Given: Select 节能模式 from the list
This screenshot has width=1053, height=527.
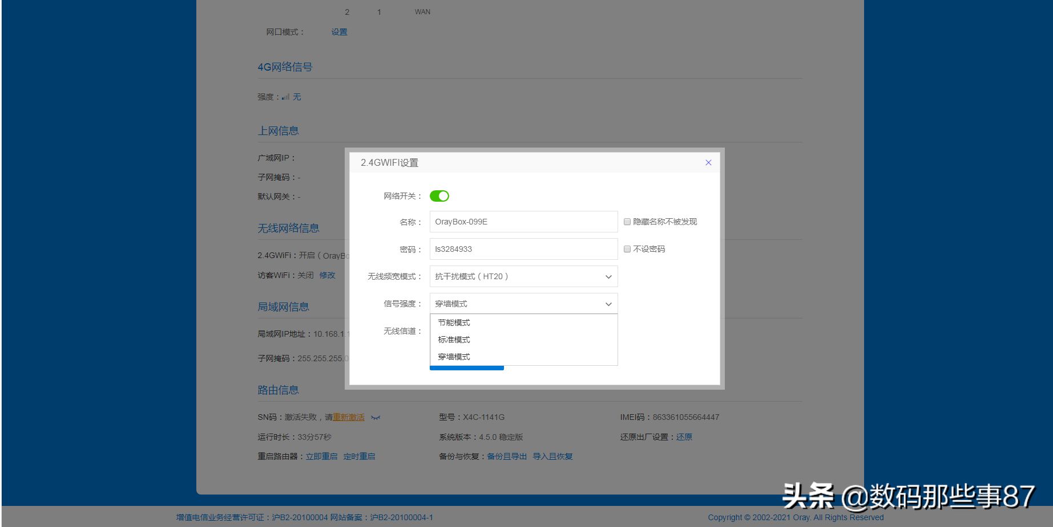Looking at the screenshot, I should (454, 322).
